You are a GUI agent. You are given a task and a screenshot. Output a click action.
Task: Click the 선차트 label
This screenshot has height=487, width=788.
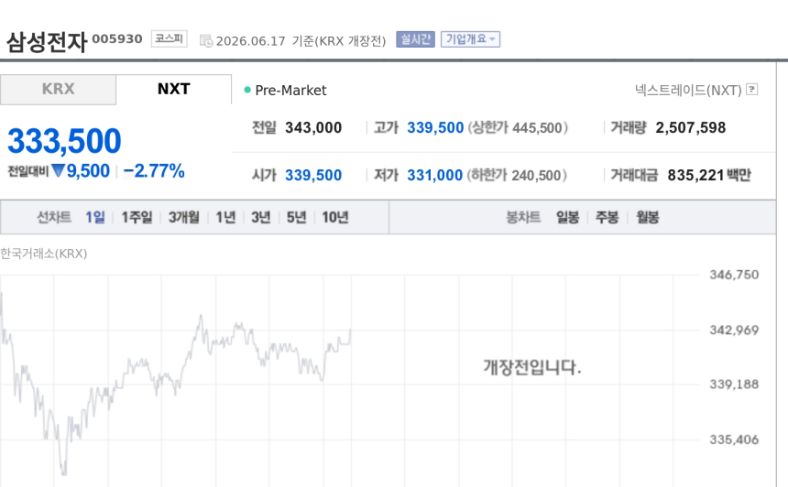point(54,217)
